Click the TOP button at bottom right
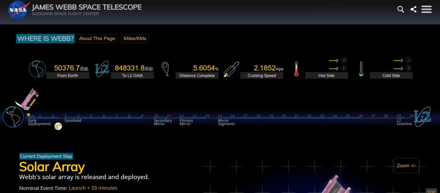Viewport: 440px width, 193px height. coord(431,191)
